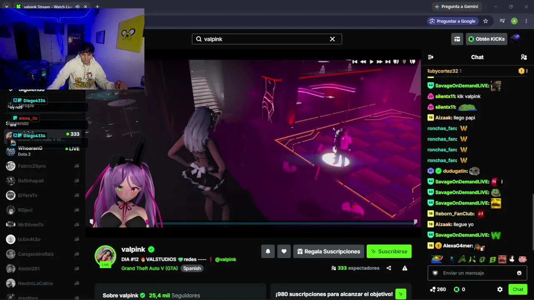The image size is (534, 300).
Task: Skip to previous track in the video overlay
Action: (x=355, y=62)
